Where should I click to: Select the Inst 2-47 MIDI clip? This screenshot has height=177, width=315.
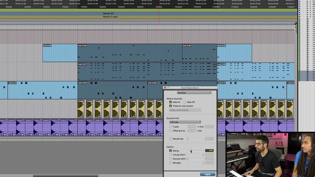pos(147,71)
